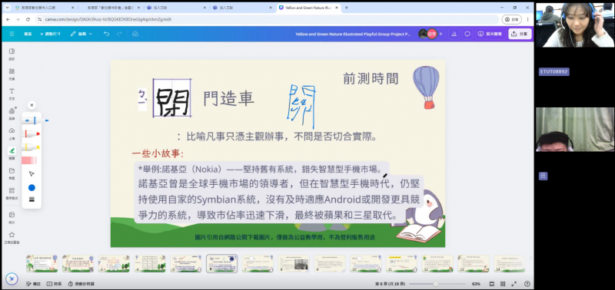
Task: Click the canva.com address bar
Action: (x=267, y=19)
